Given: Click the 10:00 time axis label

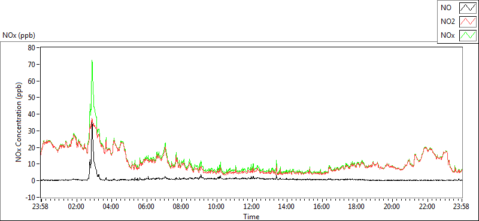Looking at the screenshot, I should pos(216,206).
